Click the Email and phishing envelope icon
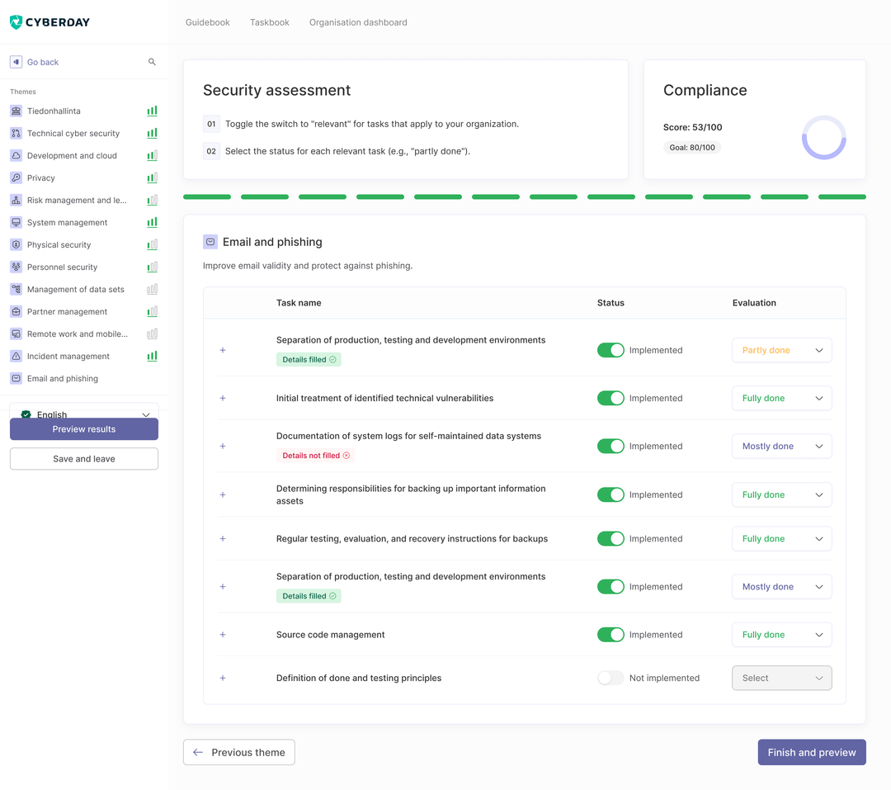The width and height of the screenshot is (891, 790). (x=210, y=240)
